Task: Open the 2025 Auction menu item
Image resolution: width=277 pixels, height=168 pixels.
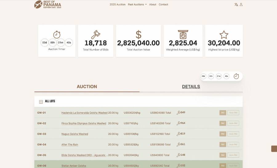Action: [x=118, y=5]
